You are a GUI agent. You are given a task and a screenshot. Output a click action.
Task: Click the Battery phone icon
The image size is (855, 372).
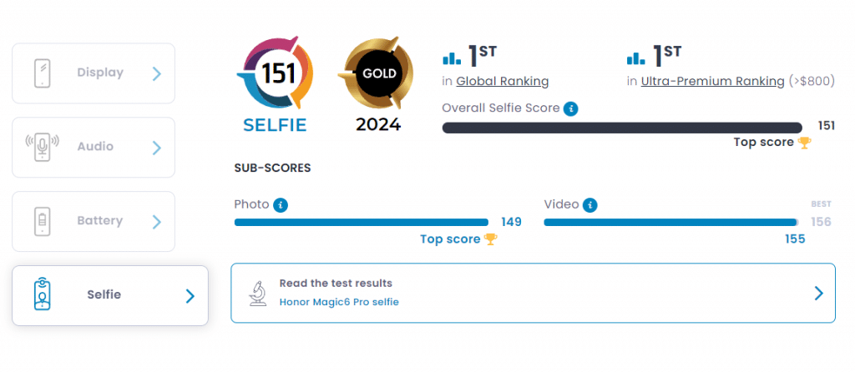click(43, 221)
